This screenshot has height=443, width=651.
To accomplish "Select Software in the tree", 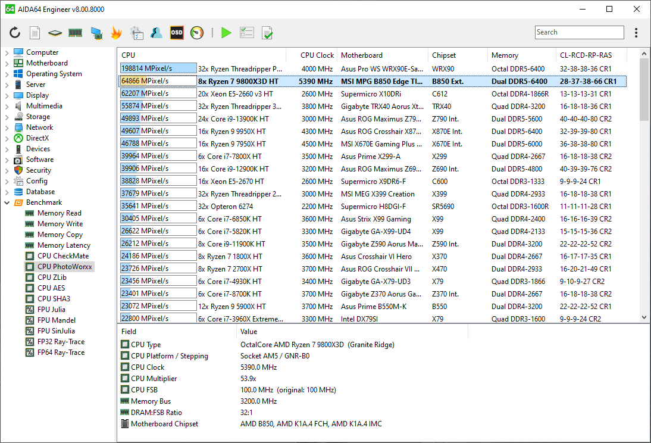I will point(40,160).
